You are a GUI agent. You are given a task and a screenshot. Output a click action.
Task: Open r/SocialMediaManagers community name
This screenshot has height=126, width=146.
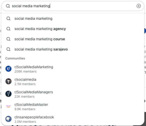point(33,92)
